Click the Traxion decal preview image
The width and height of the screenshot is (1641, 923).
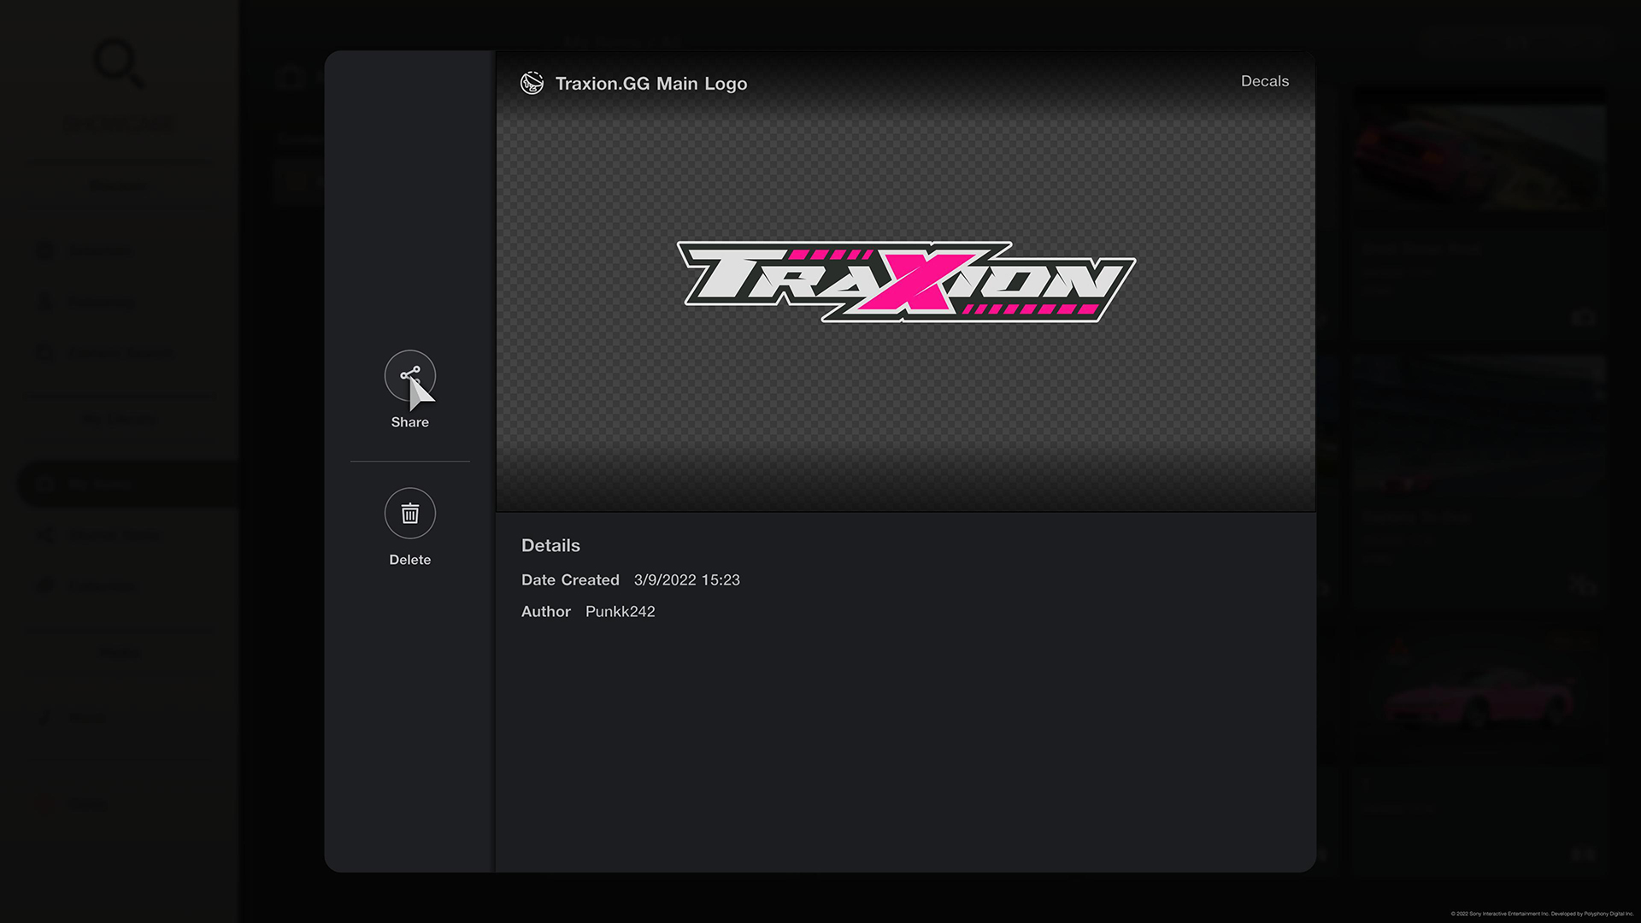click(905, 282)
